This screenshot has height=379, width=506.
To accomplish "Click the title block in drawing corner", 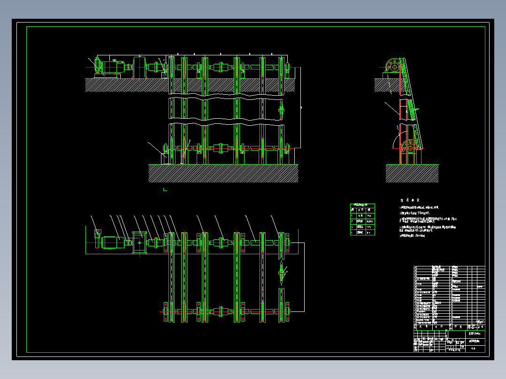I will click(449, 341).
